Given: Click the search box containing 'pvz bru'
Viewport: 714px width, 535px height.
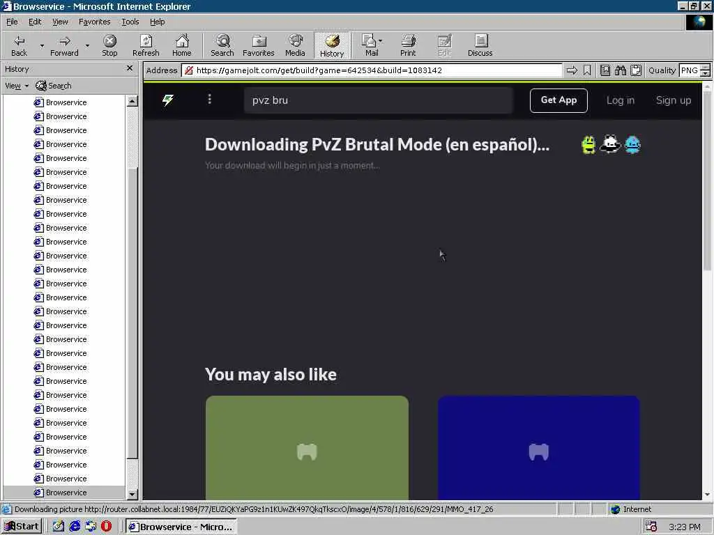Looking at the screenshot, I should 378,100.
